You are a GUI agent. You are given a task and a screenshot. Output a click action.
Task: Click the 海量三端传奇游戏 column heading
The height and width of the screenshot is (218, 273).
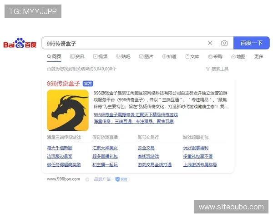tap(64, 137)
